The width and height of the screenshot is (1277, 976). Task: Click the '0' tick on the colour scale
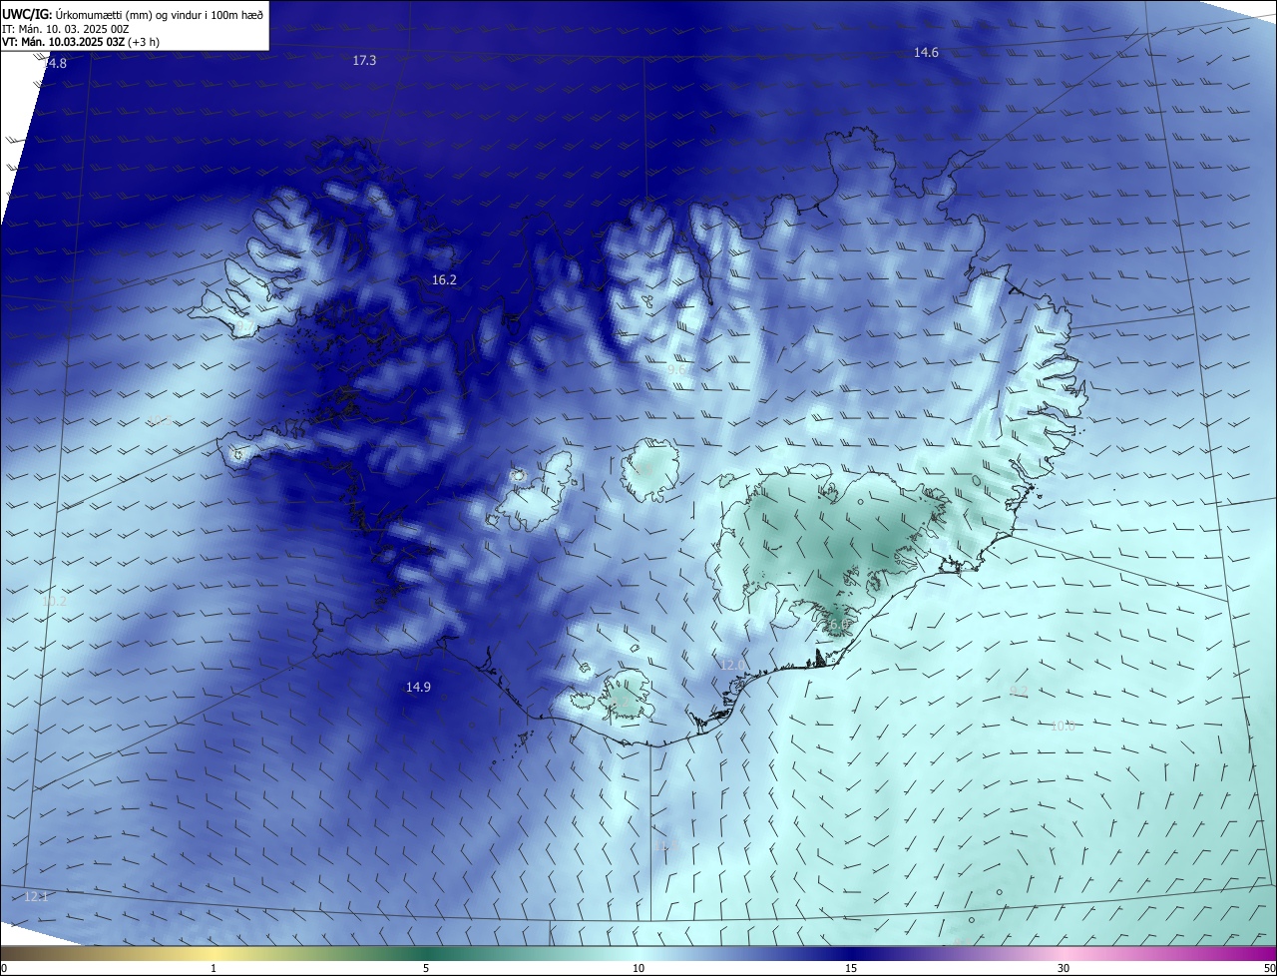4,969
